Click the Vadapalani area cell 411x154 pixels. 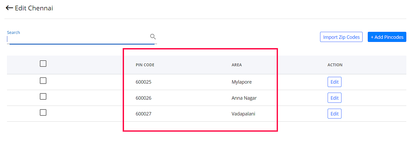coord(243,114)
